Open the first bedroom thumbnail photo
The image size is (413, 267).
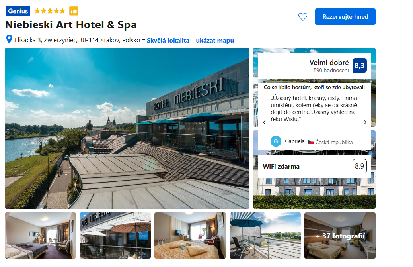pyautogui.click(x=40, y=236)
